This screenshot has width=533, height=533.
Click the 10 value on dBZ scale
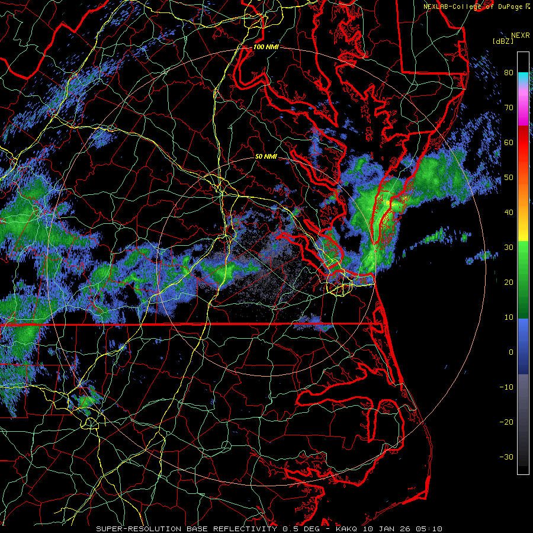point(509,317)
